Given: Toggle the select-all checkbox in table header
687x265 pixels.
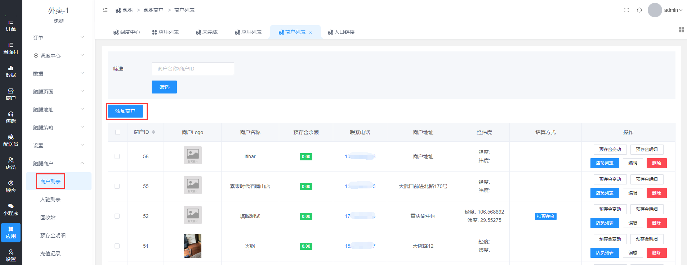Looking at the screenshot, I should (x=118, y=132).
